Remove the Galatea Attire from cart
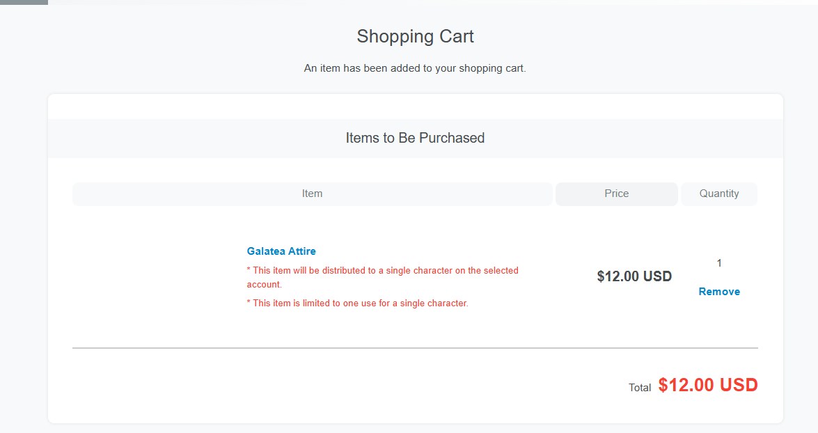 (719, 292)
